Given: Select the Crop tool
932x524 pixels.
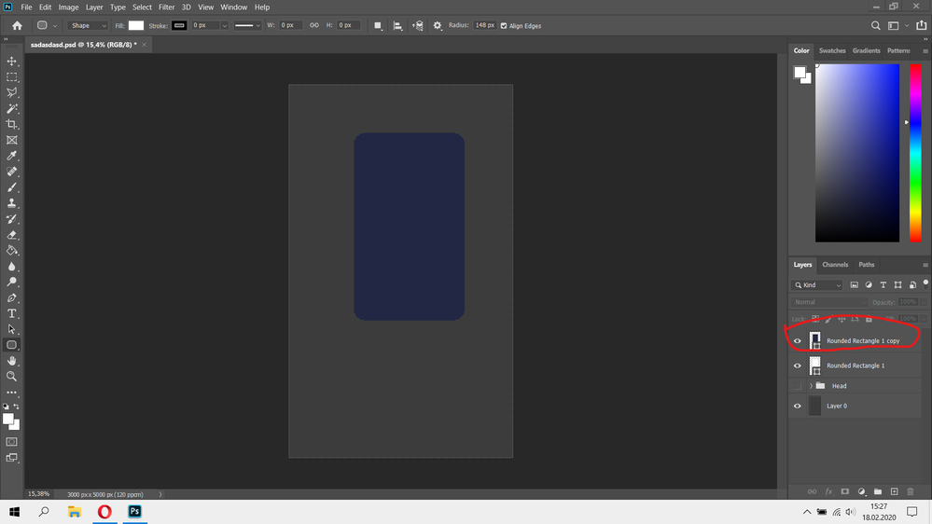Looking at the screenshot, I should pos(12,124).
